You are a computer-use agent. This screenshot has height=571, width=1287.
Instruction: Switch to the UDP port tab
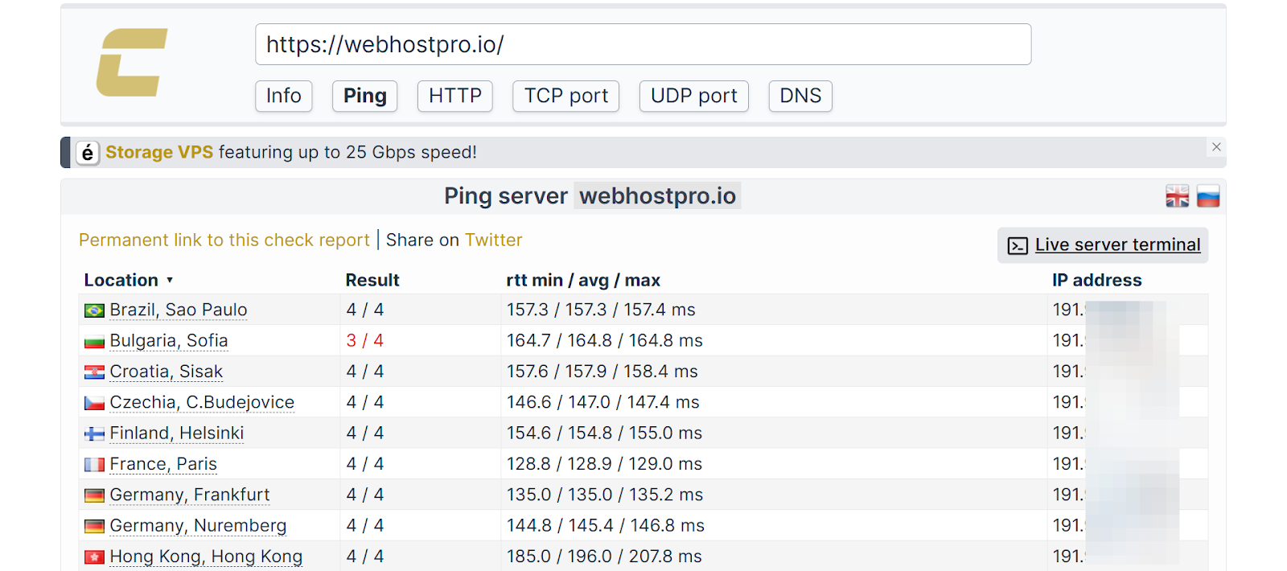694,96
